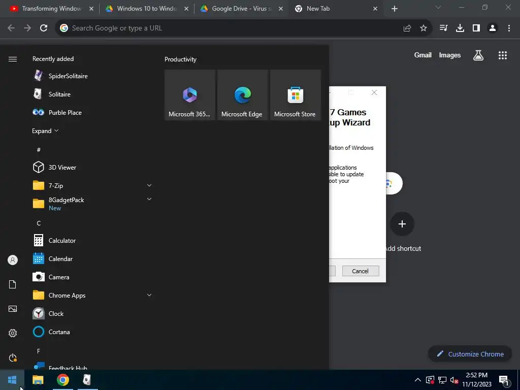Open user account icon in Start sidebar

(x=13, y=260)
